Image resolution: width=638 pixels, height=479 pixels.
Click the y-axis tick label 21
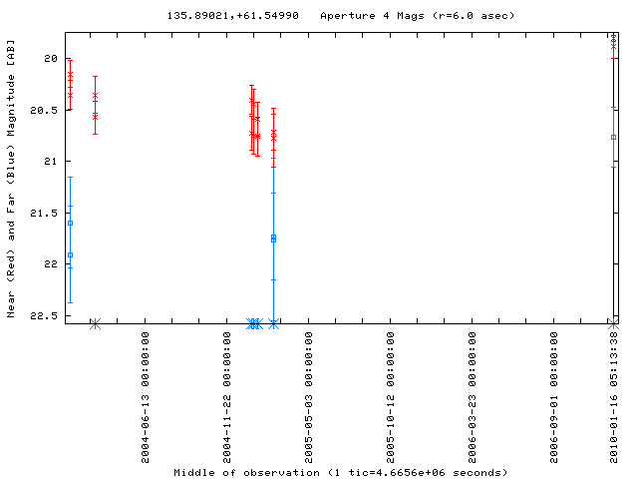[51, 162]
